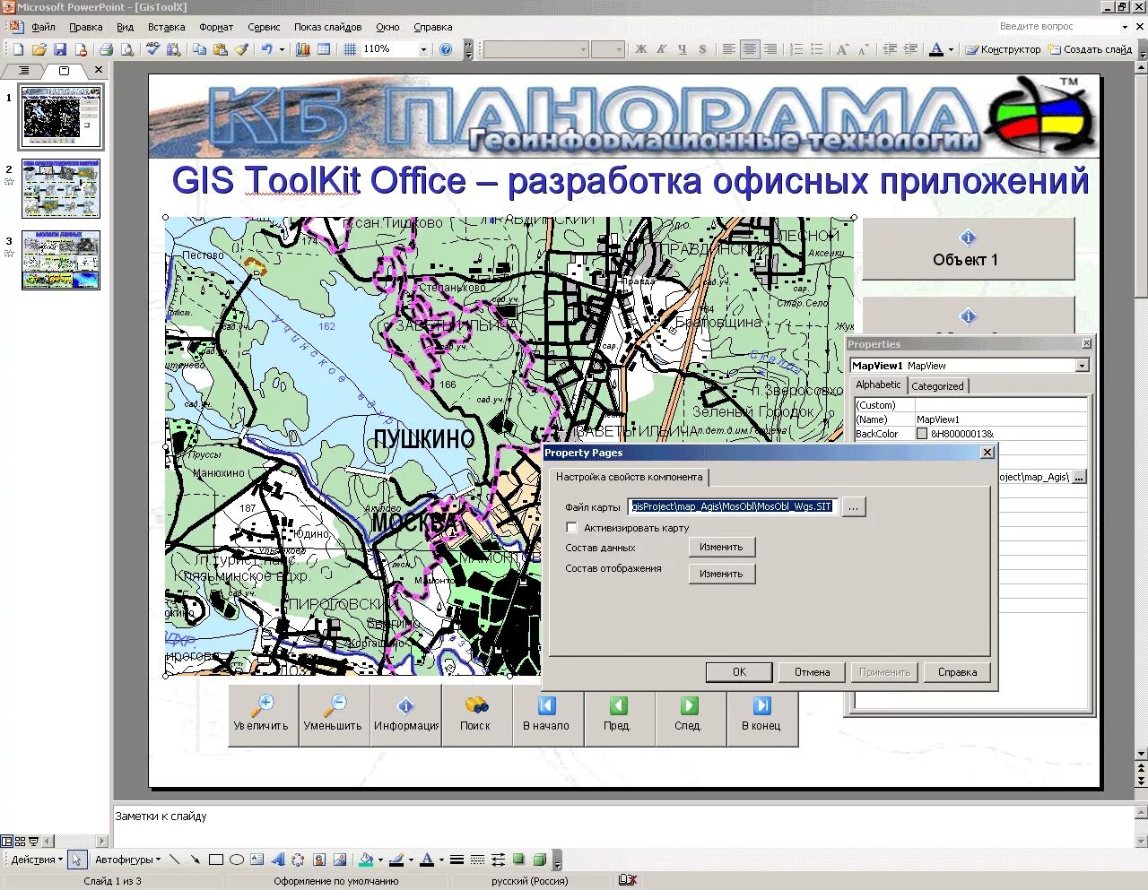The width and height of the screenshot is (1148, 890).
Task: Open the Файл menu
Action: 43,27
